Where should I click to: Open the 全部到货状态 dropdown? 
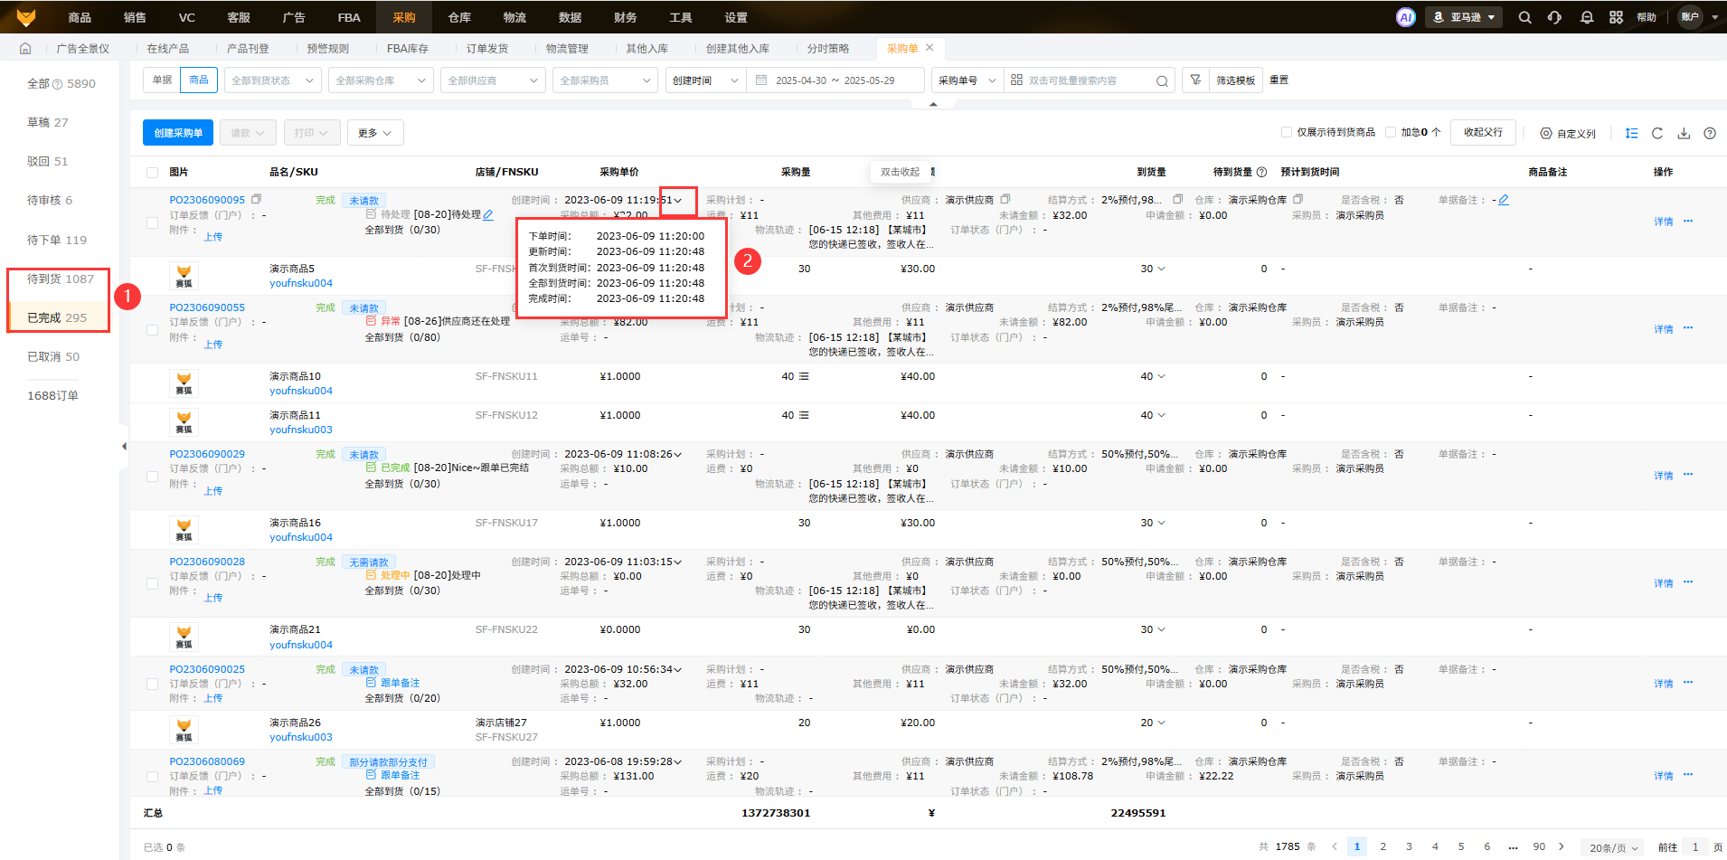[272, 80]
